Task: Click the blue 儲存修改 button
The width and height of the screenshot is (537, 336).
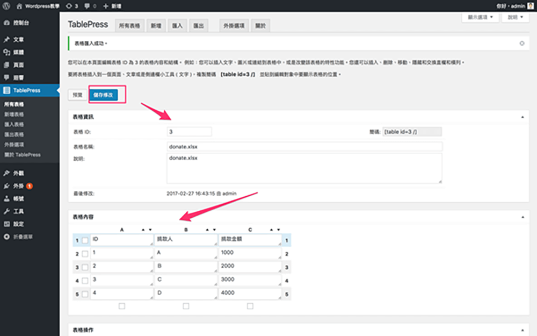Action: point(104,95)
